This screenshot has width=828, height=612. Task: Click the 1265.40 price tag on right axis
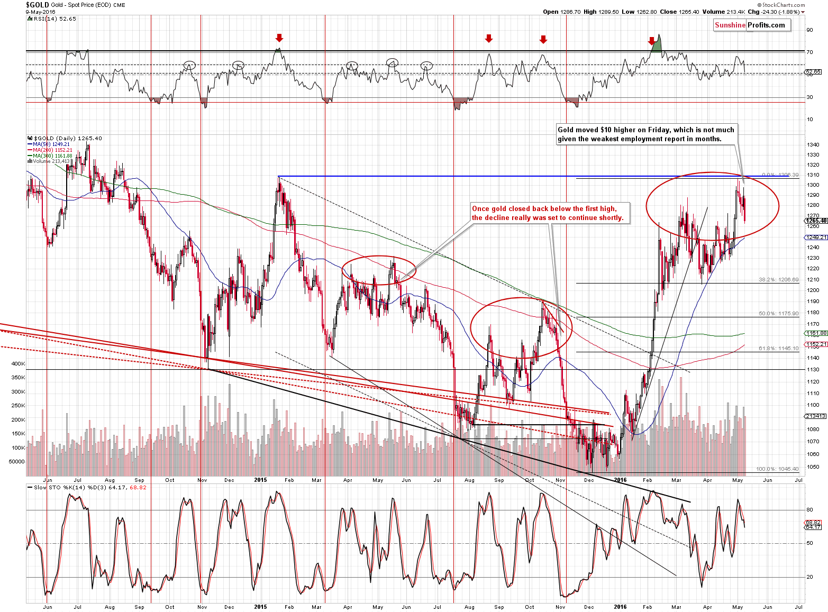(x=817, y=221)
